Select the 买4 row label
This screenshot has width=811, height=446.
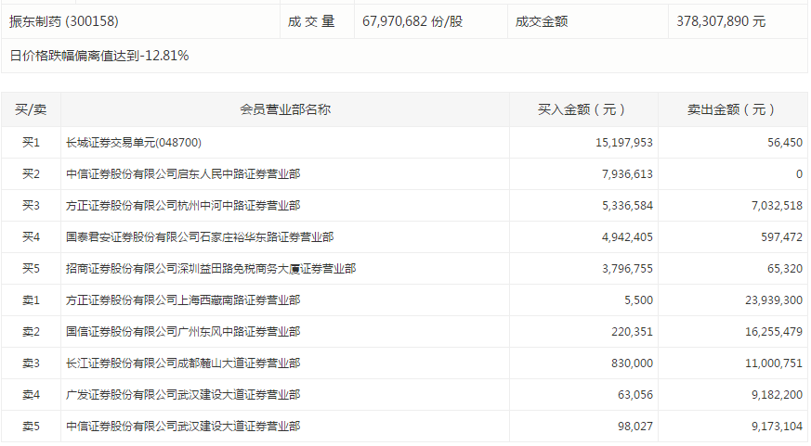[x=31, y=237]
